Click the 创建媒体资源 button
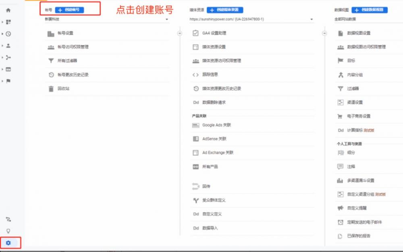This screenshot has height=252, width=403. pos(226,10)
